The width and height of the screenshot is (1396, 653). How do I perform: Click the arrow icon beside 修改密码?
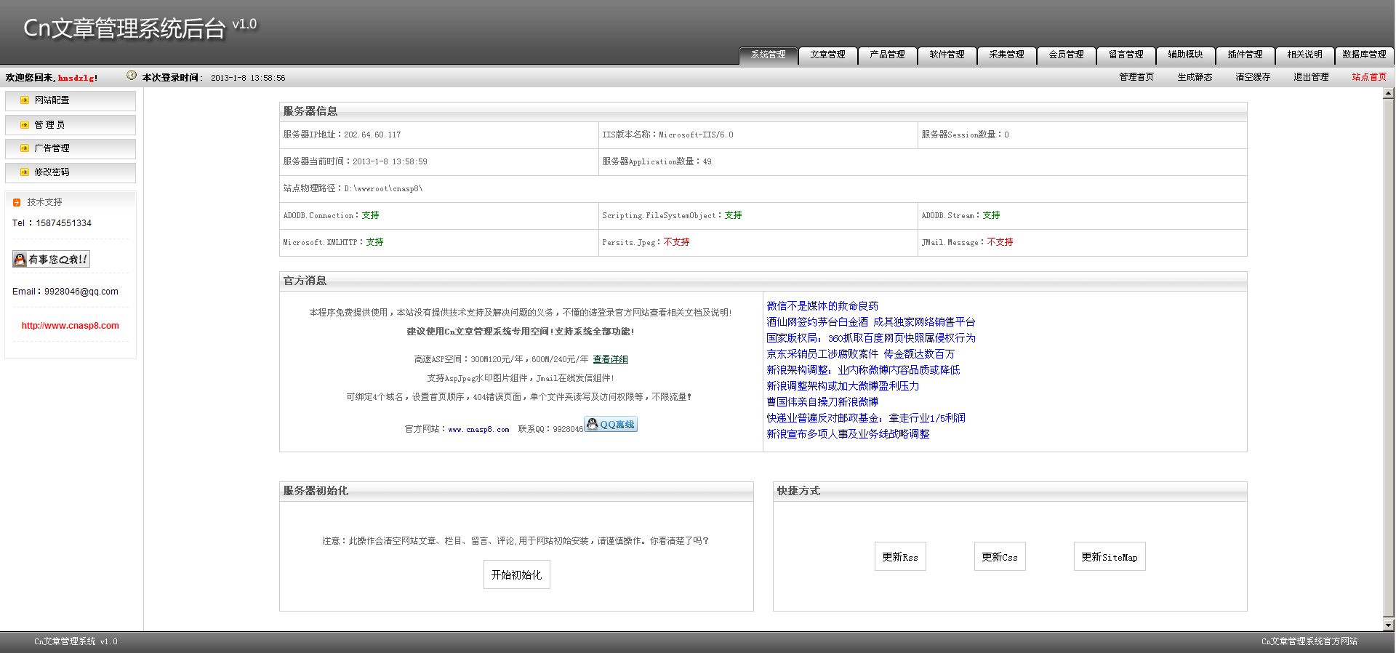tap(25, 172)
